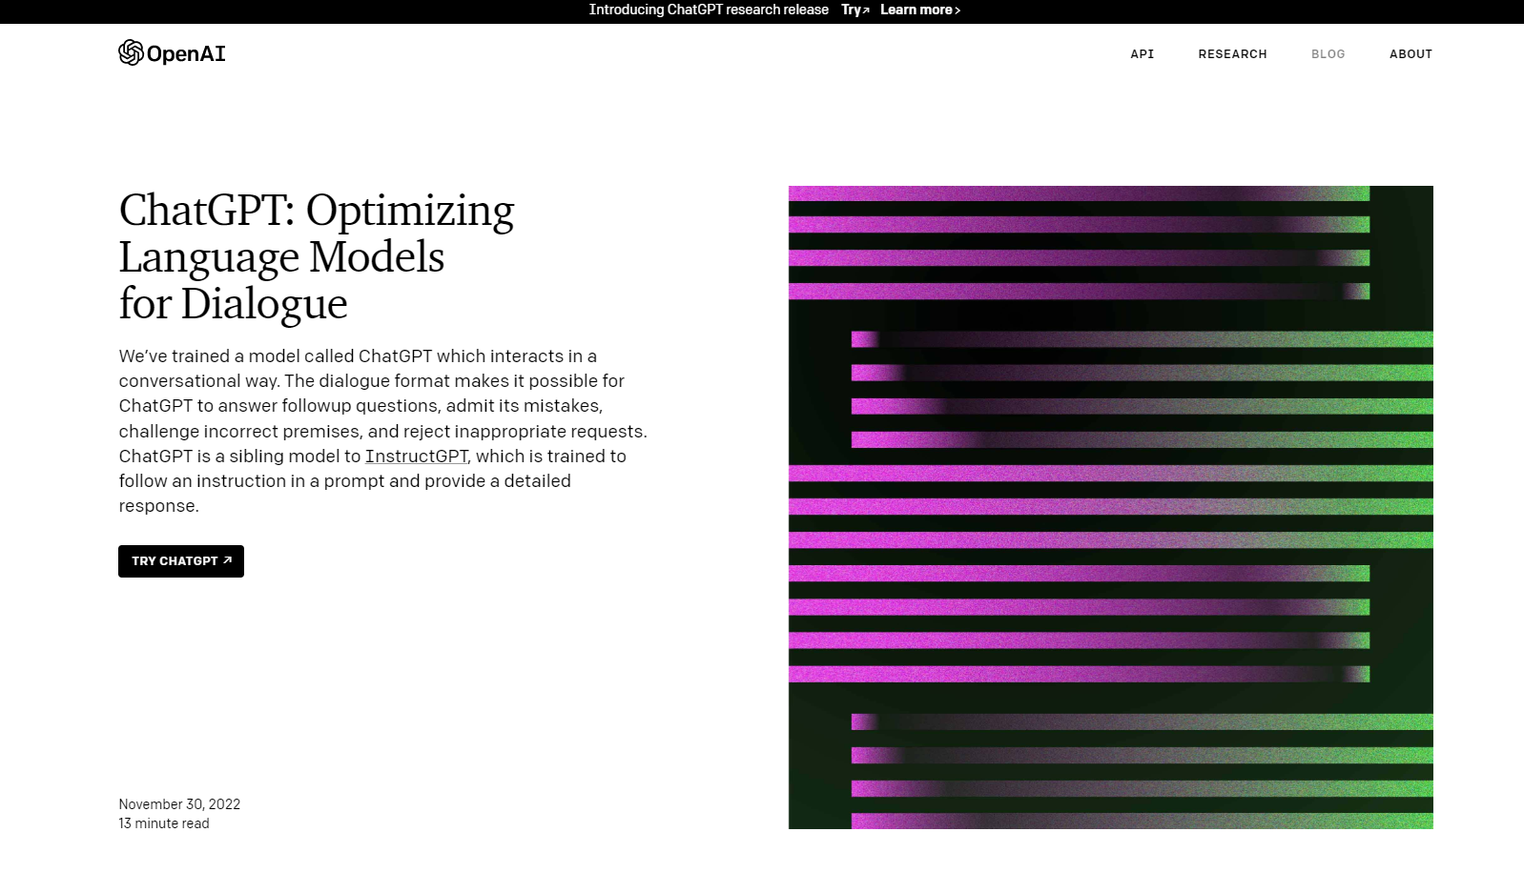The image size is (1524, 873).
Task: Click the Try ChatGPT button
Action: coord(181,561)
